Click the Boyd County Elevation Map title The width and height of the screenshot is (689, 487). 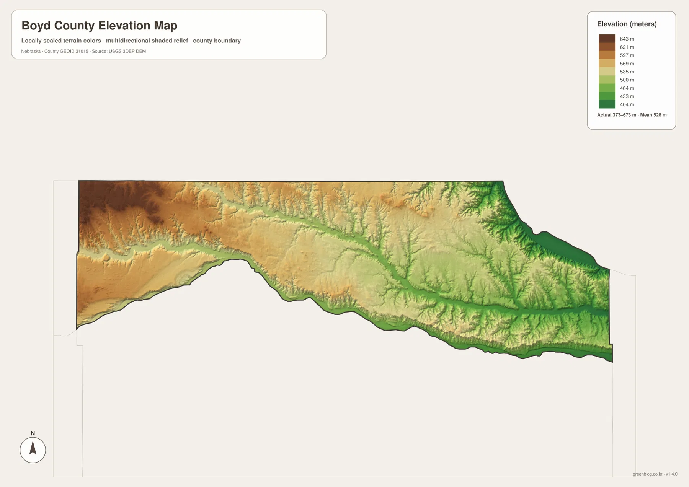pyautogui.click(x=99, y=25)
